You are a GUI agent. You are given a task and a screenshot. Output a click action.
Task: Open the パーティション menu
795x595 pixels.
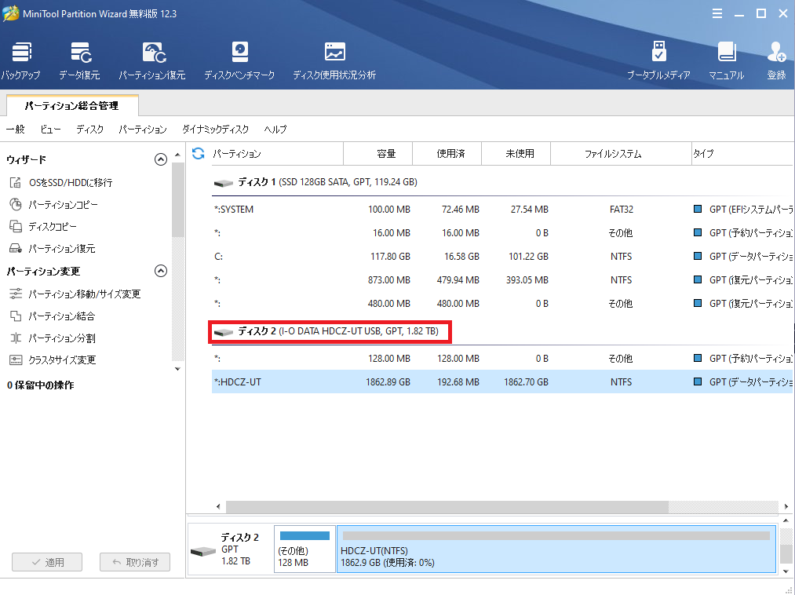(143, 130)
